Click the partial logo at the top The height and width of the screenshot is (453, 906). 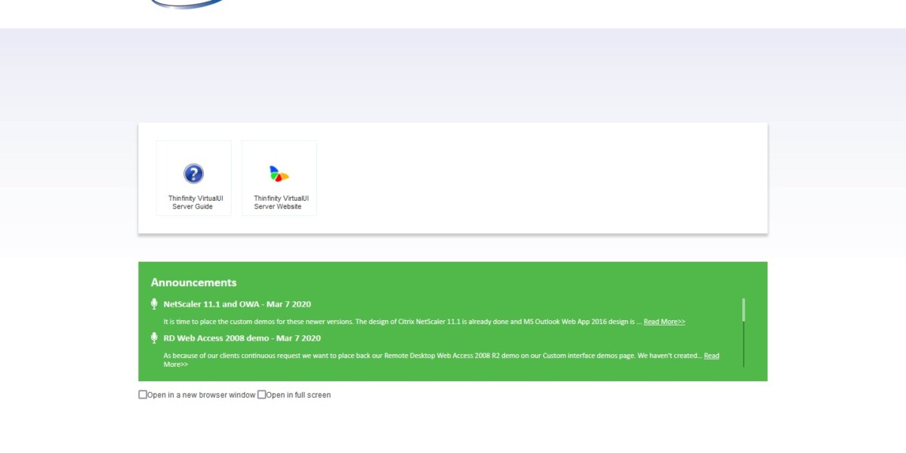(187, 5)
